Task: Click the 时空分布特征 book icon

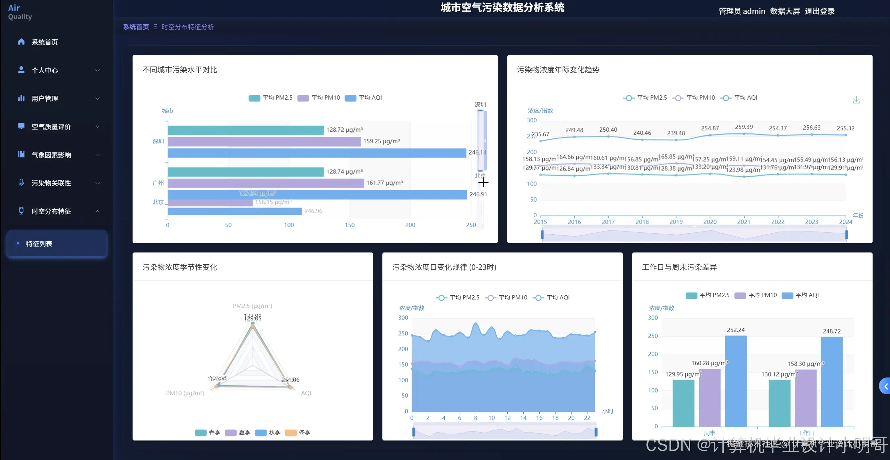Action: coord(21,211)
